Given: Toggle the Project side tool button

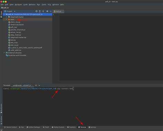Looking at the screenshot, I should [1, 14].
